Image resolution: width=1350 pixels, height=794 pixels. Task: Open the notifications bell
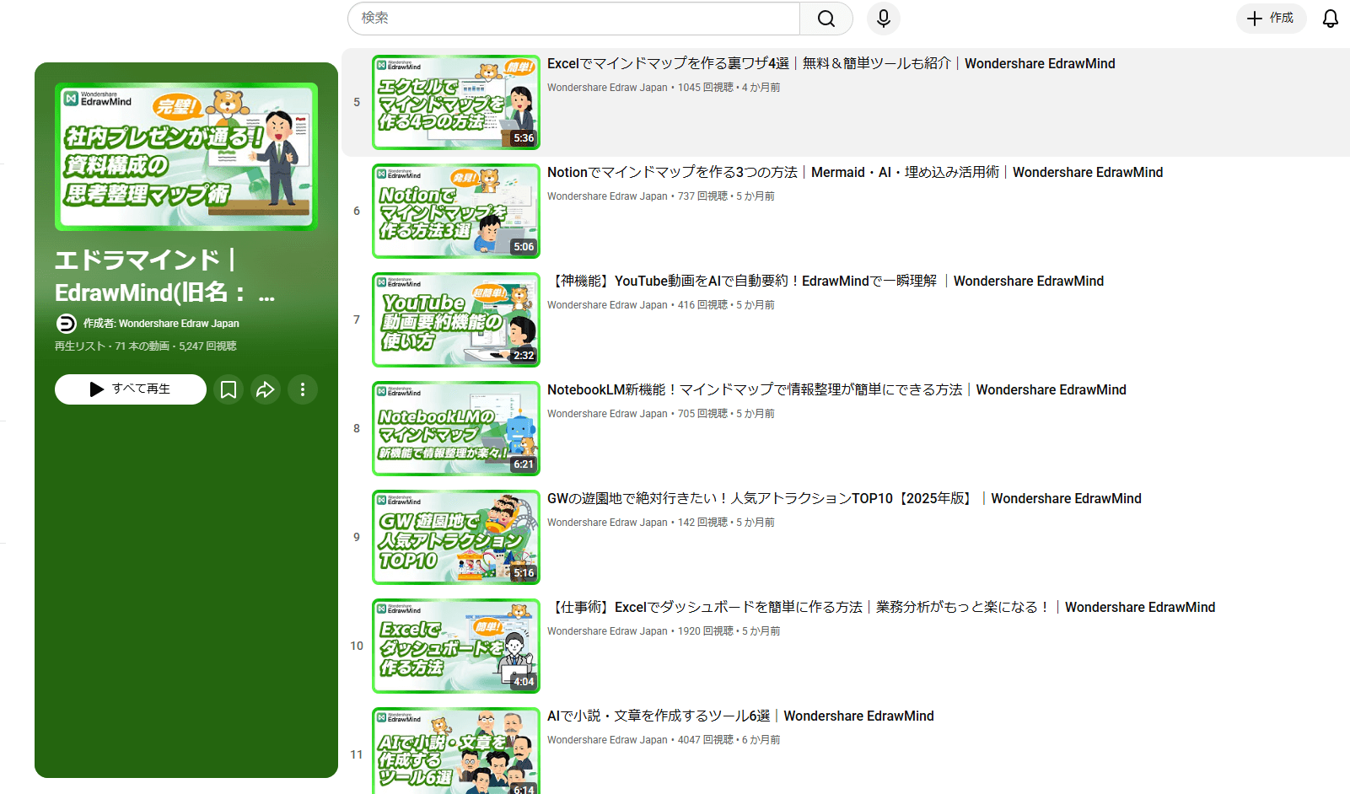tap(1330, 19)
